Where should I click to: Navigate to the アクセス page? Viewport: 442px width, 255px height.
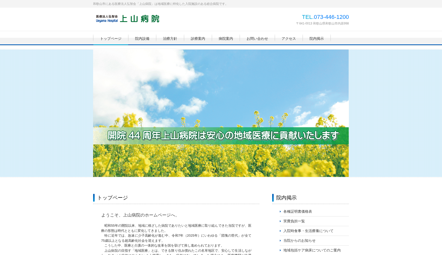point(288,39)
